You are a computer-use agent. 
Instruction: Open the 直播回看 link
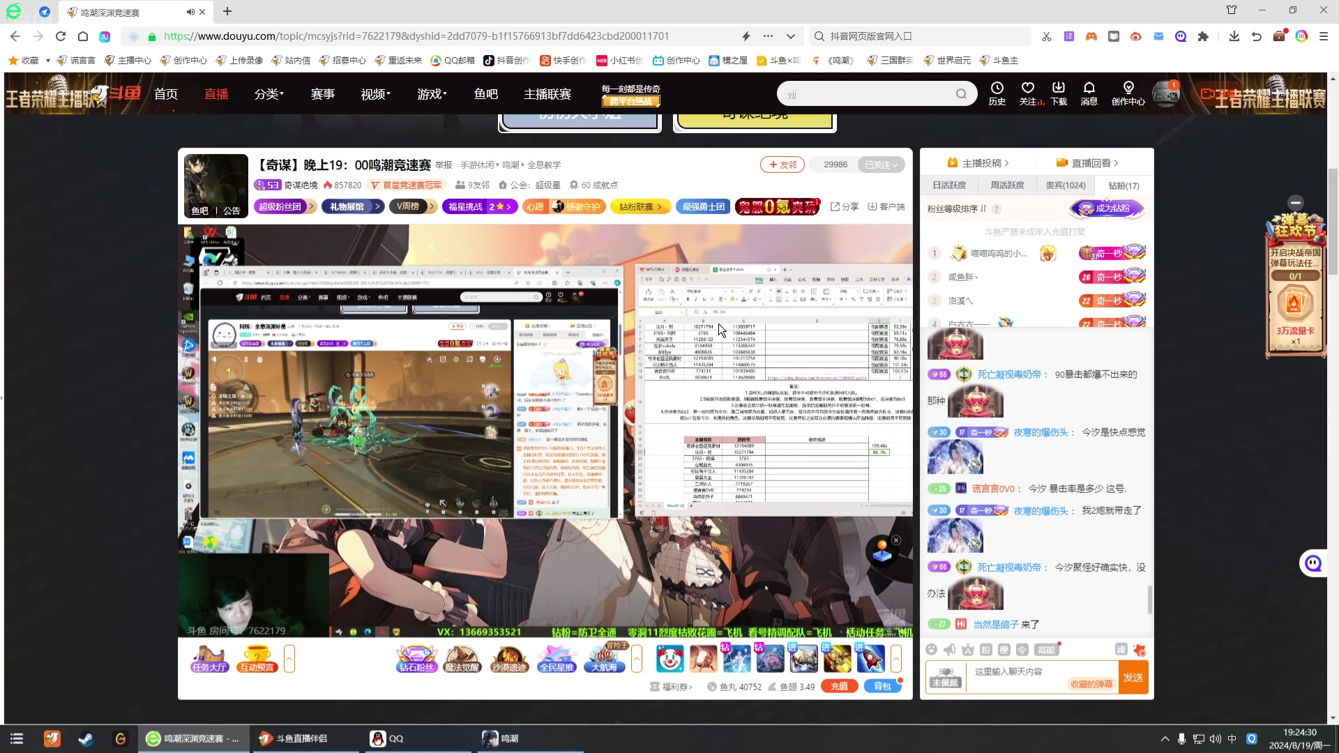[1087, 163]
